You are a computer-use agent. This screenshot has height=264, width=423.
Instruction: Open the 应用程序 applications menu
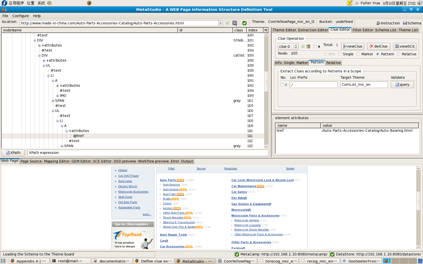(x=16, y=3)
